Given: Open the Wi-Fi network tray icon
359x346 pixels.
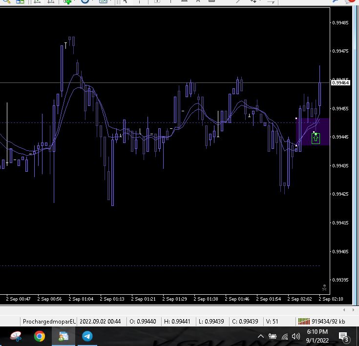Looking at the screenshot, I should pyautogui.click(x=285, y=336).
